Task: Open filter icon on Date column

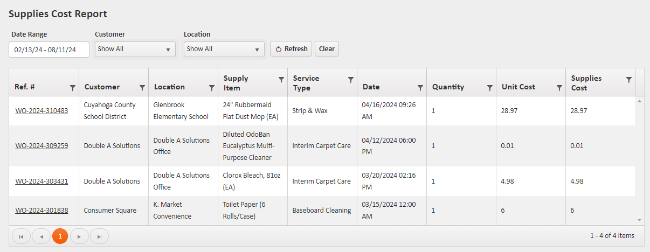Action: point(420,88)
